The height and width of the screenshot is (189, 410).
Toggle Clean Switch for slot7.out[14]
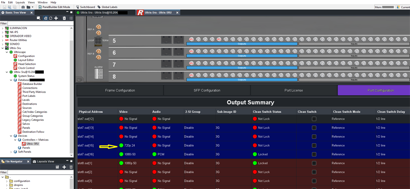click(x=314, y=136)
